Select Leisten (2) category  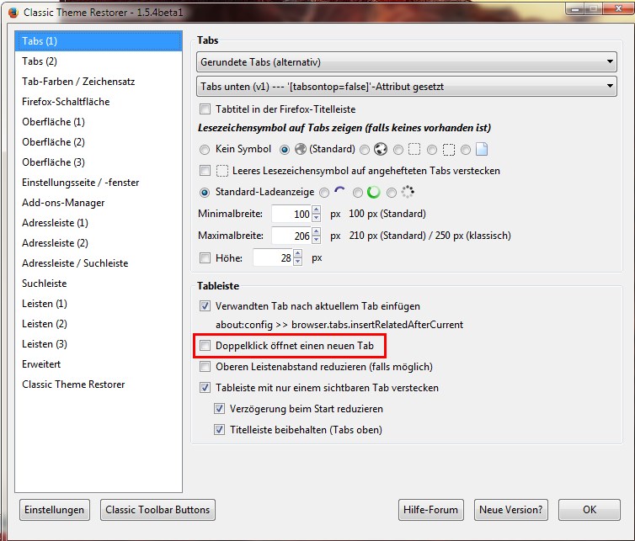99,324
